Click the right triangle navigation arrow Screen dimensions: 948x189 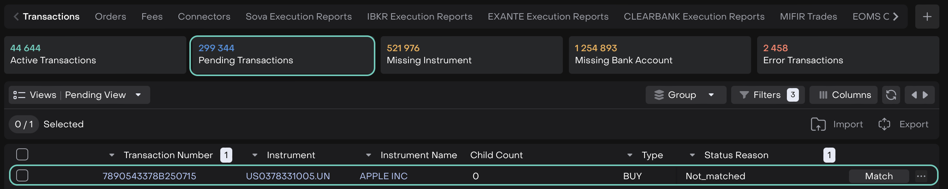click(x=925, y=95)
